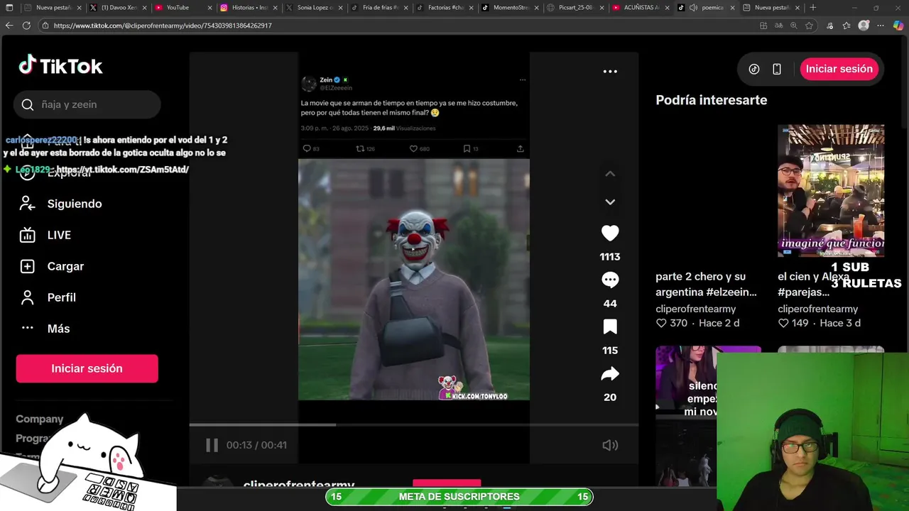The image size is (909, 511).
Task: Click the site info lock icon
Action: 45,26
